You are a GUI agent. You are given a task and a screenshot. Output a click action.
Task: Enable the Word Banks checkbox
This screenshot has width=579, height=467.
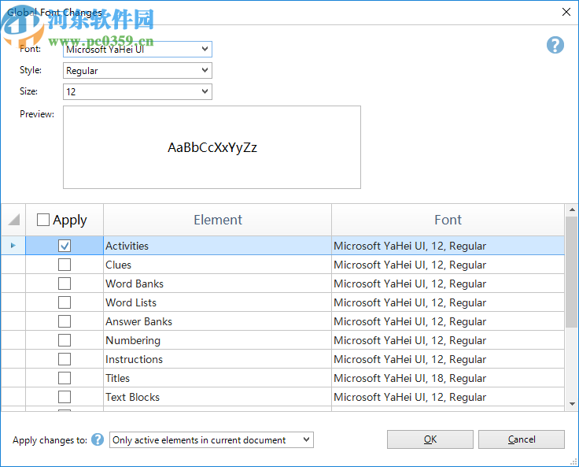pos(65,284)
